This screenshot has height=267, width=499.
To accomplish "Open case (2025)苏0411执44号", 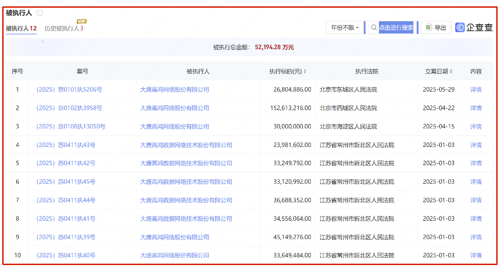I will 66,200.
